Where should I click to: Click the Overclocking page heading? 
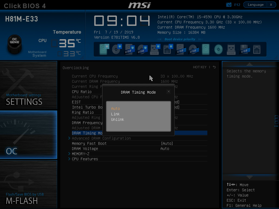tap(76, 68)
